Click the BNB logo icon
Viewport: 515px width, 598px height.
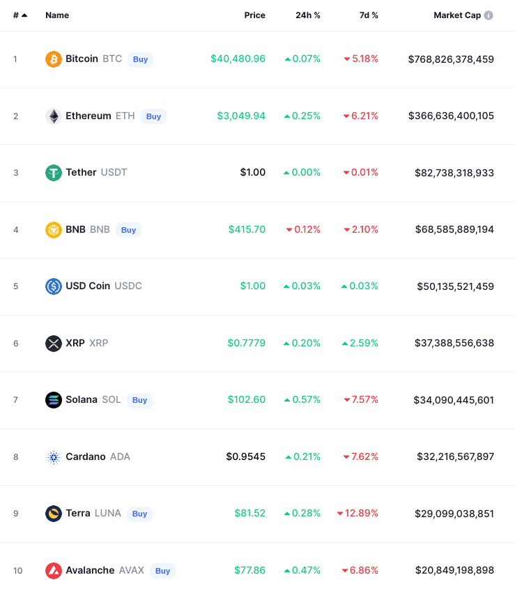tap(54, 229)
